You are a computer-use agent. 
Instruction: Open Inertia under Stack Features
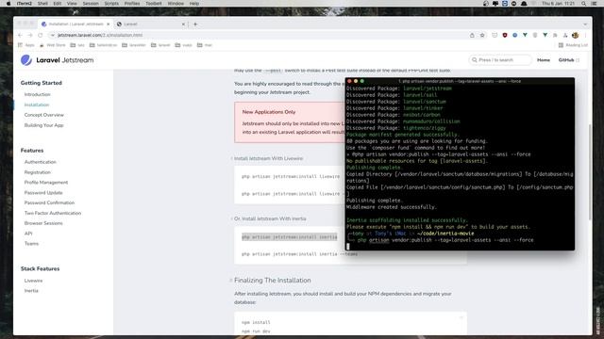tap(31, 291)
